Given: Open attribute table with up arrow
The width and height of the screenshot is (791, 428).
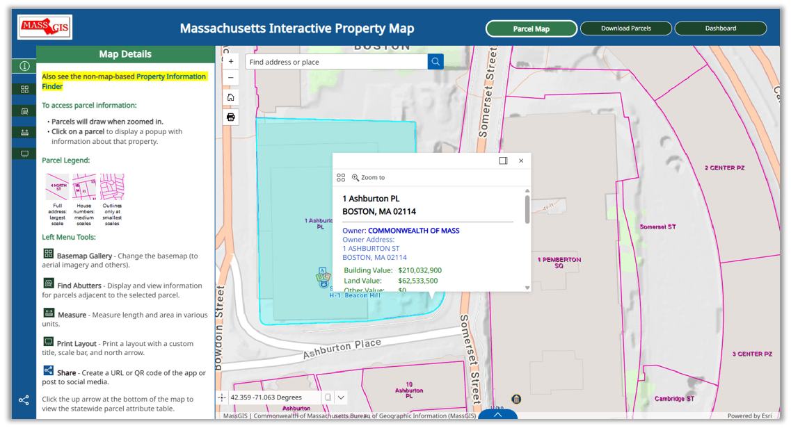Looking at the screenshot, I should click(497, 414).
